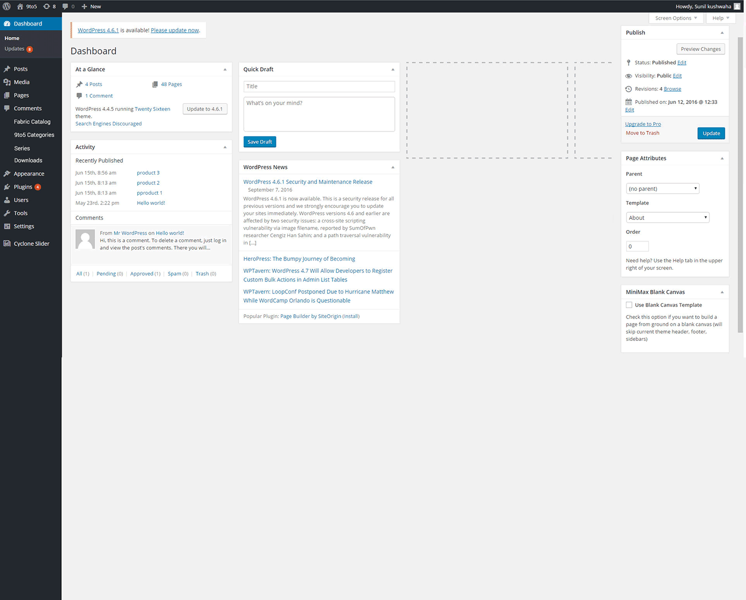Open the Template dropdown showing About
Image resolution: width=746 pixels, height=600 pixels.
pyautogui.click(x=667, y=218)
